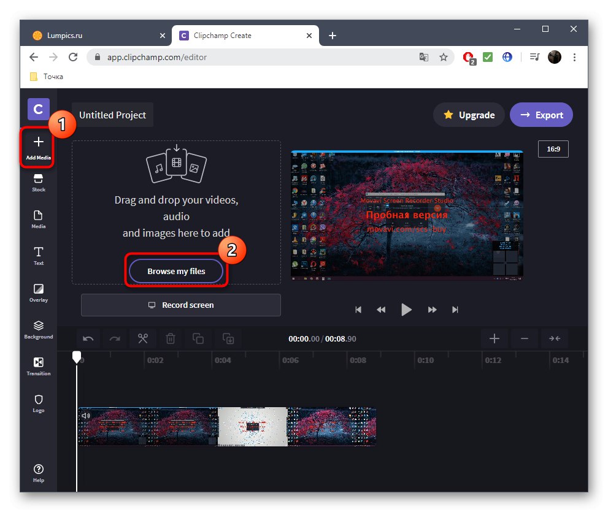Toggle Google Translate for this page
The image size is (608, 512).
423,56
